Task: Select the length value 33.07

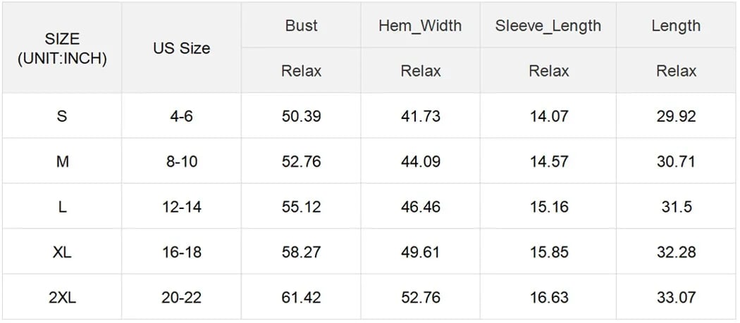Action: pos(676,298)
